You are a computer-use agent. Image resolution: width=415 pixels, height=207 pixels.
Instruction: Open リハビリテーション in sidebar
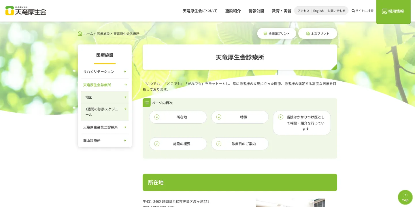tap(105, 72)
